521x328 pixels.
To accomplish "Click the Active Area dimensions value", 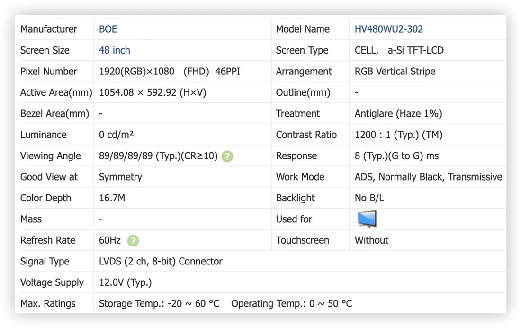I will [x=153, y=92].
